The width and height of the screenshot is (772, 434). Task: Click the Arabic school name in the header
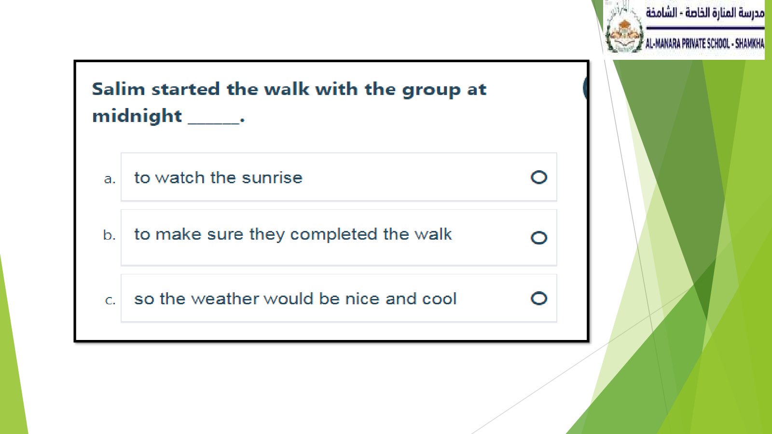[705, 13]
